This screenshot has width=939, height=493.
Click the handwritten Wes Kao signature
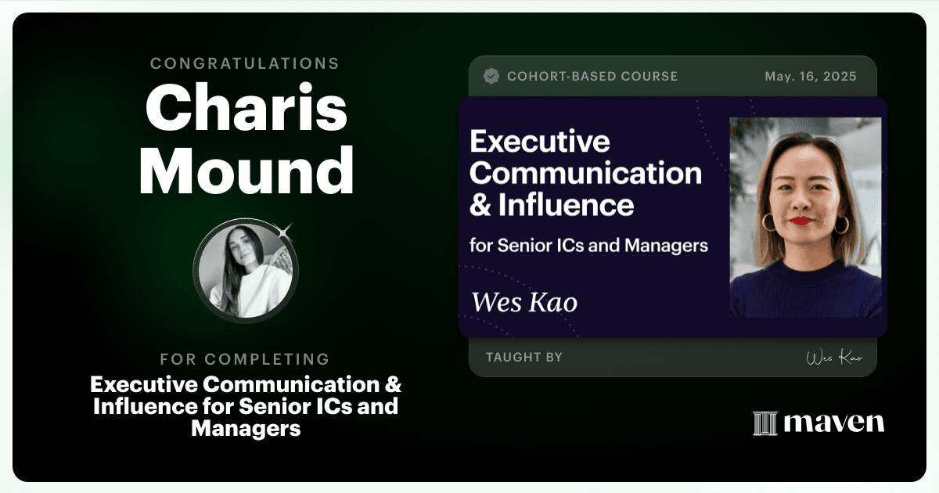click(x=834, y=358)
